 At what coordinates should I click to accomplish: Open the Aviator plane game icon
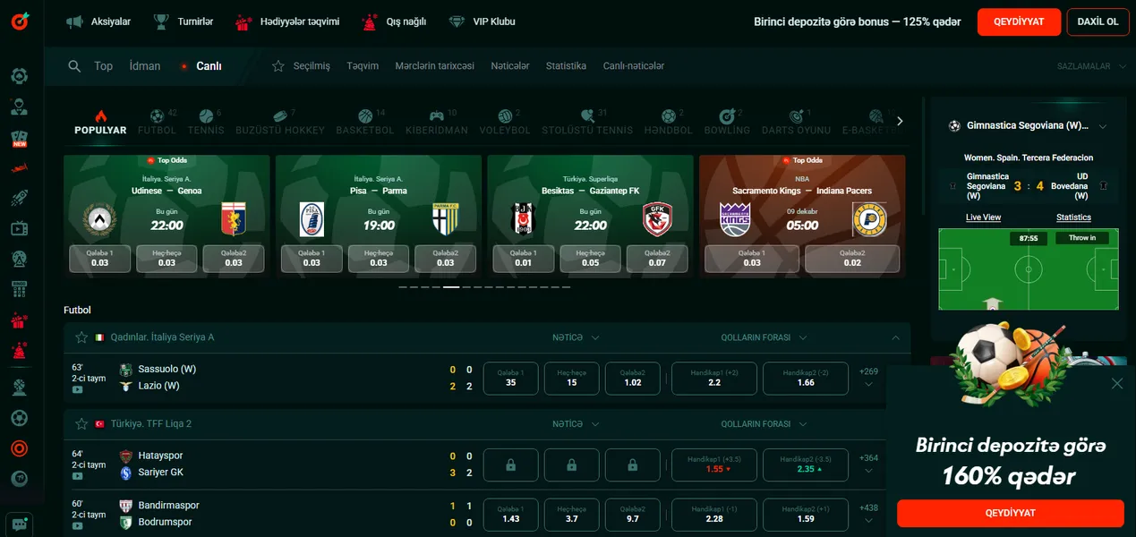coord(19,166)
